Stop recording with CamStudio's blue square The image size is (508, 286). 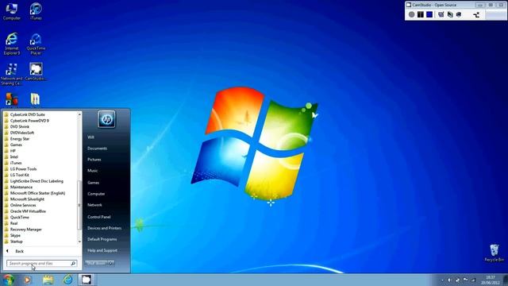click(x=429, y=14)
